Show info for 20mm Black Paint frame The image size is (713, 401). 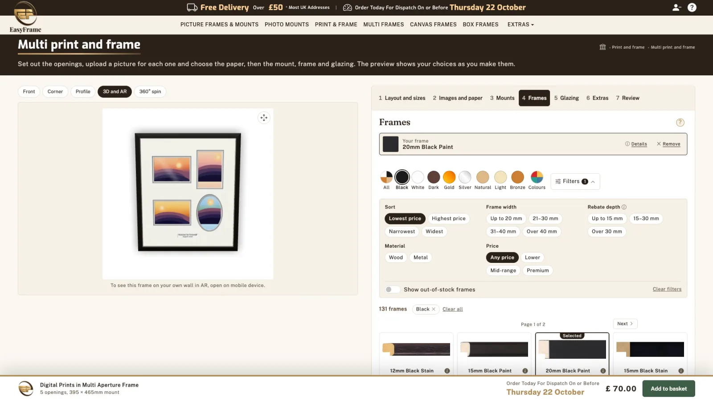[x=603, y=371]
